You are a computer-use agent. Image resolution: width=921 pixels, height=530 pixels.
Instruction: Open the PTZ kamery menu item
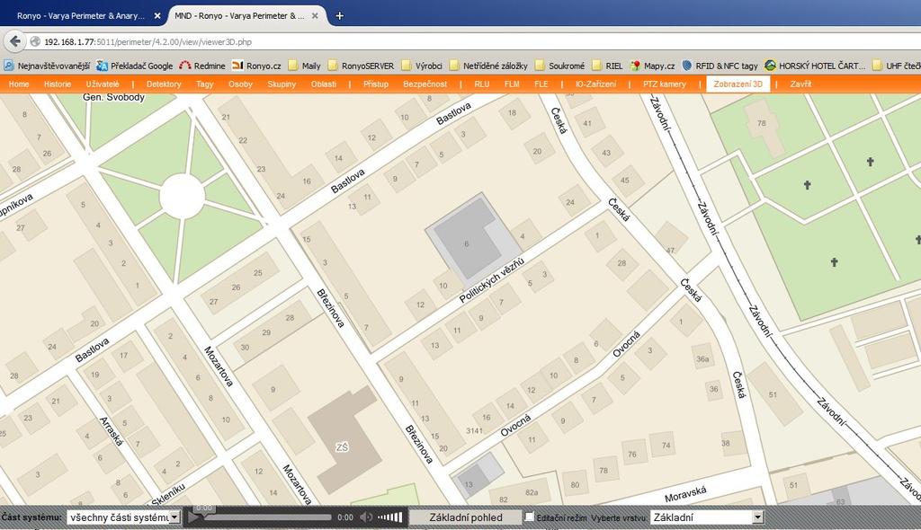[x=665, y=84]
